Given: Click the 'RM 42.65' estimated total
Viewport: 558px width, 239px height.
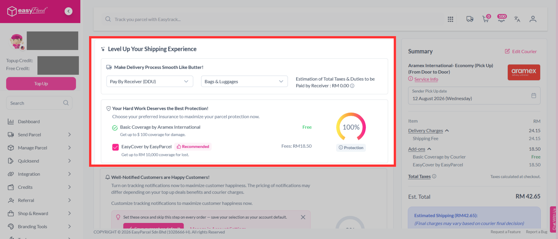Looking at the screenshot, I should pos(528,196).
